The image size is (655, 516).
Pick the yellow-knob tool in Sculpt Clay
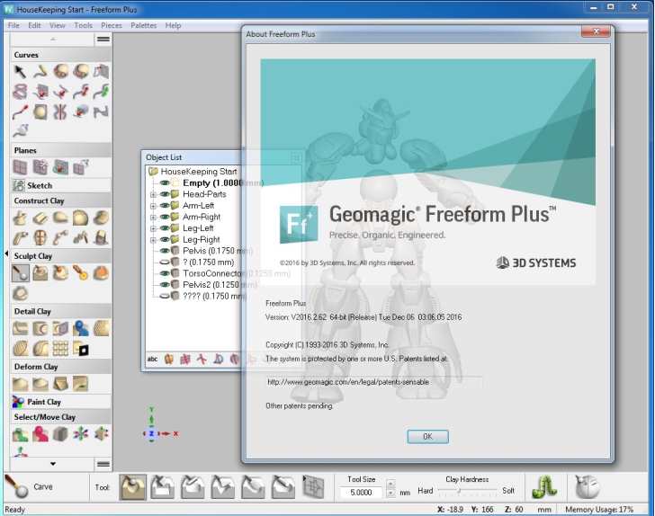coord(80,273)
